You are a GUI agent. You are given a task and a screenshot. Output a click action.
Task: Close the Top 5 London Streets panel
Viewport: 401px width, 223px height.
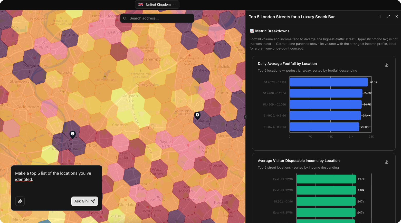(397, 16)
